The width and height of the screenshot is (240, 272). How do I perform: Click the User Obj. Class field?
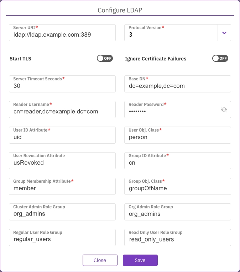coord(177,137)
